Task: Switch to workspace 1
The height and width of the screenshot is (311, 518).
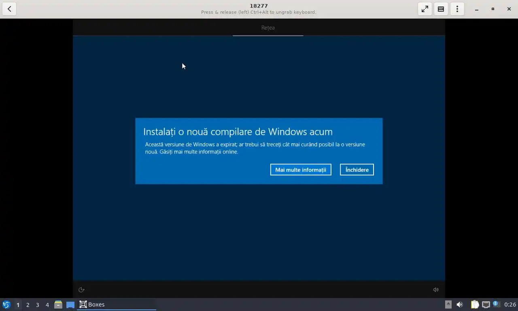Action: pyautogui.click(x=18, y=305)
